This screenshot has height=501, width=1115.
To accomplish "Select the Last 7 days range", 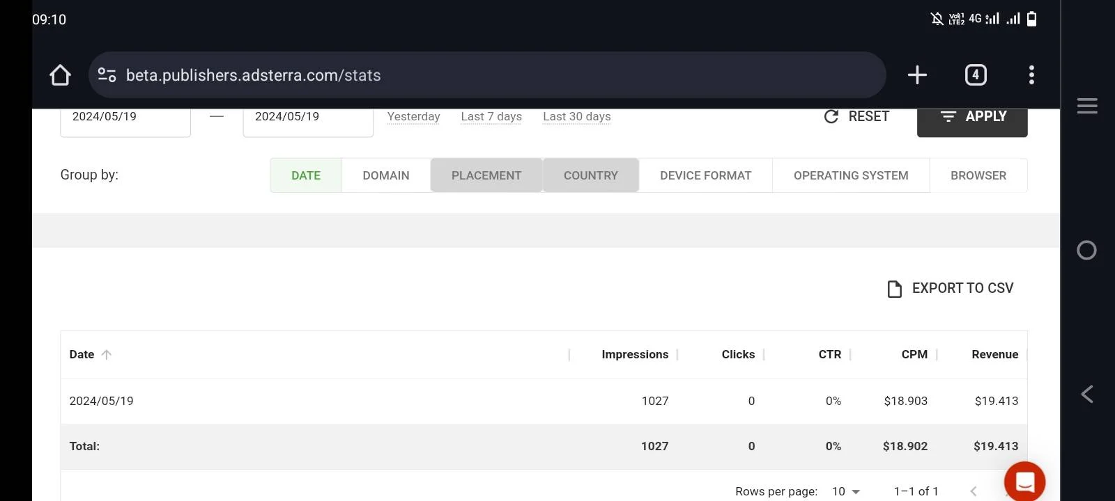I will click(x=491, y=117).
